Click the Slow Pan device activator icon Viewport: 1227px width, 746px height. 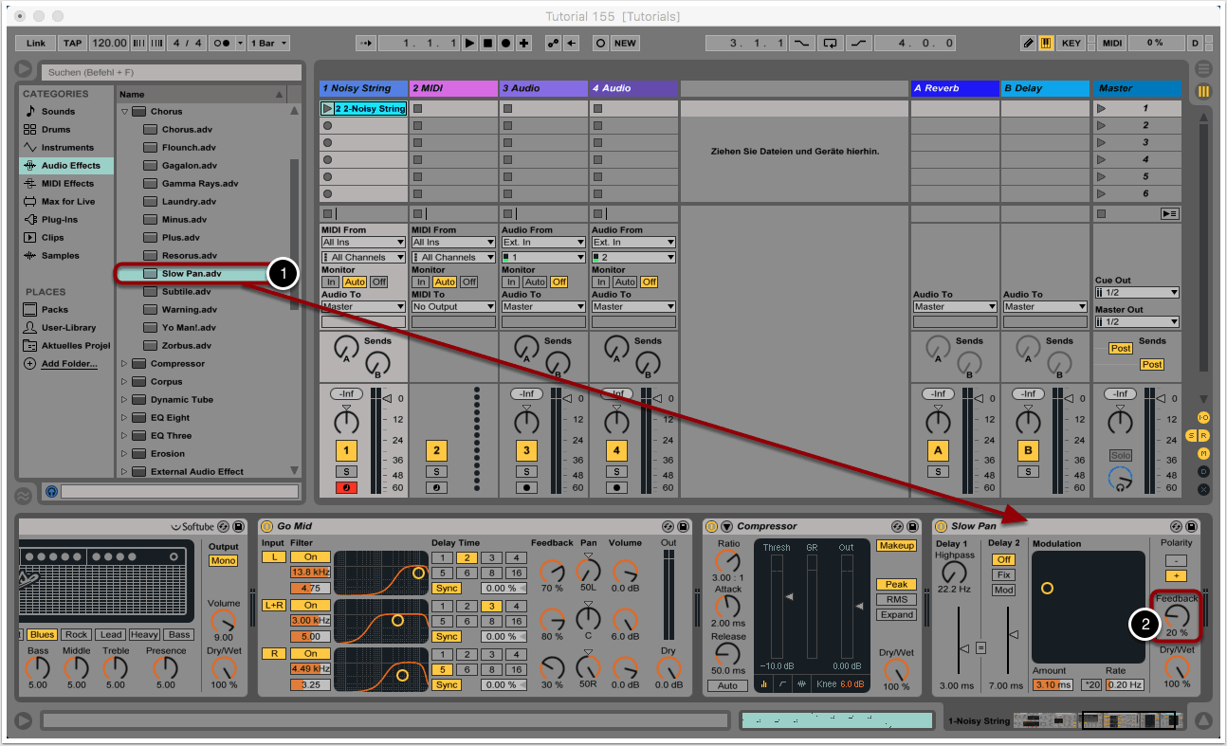[941, 526]
